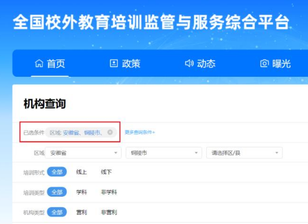Select 学科 training type
Screen dimensions: 308x224
point(81,192)
